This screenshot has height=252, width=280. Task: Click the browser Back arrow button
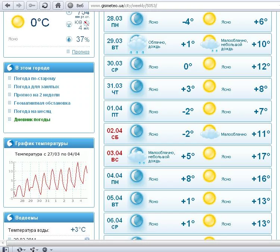[x=7, y=5]
